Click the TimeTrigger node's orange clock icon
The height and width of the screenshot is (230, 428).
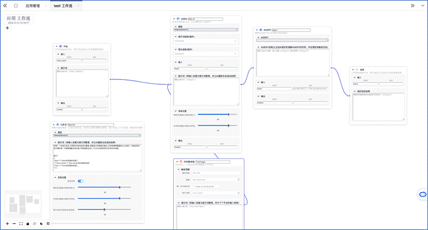coord(181,162)
